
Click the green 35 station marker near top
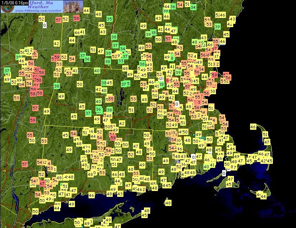point(109,19)
